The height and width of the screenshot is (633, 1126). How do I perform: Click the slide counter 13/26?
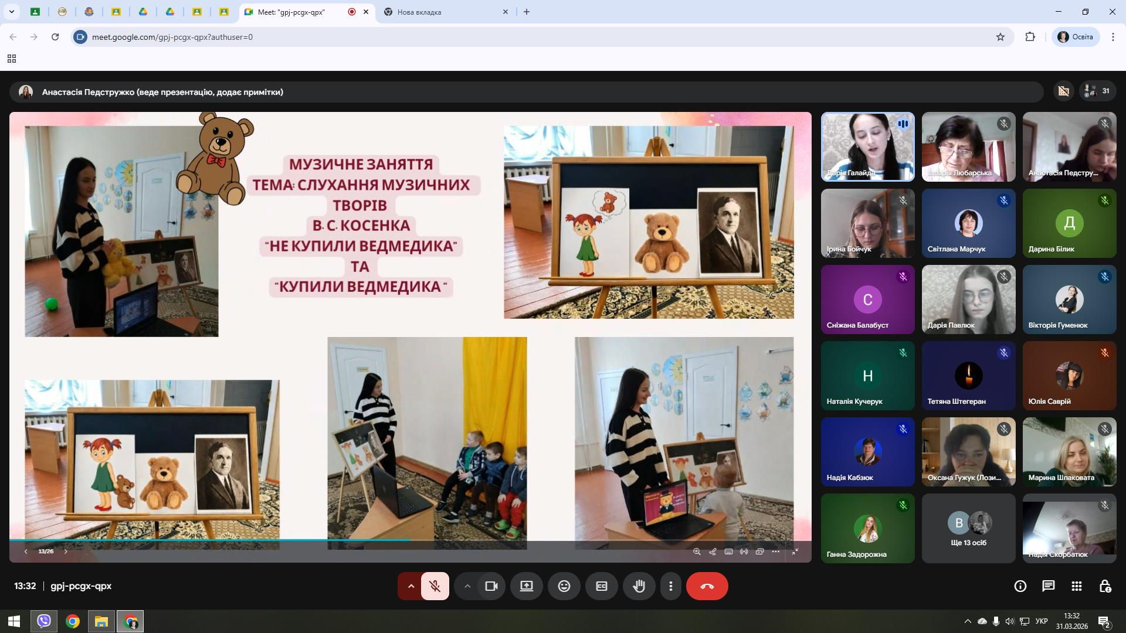pyautogui.click(x=46, y=552)
